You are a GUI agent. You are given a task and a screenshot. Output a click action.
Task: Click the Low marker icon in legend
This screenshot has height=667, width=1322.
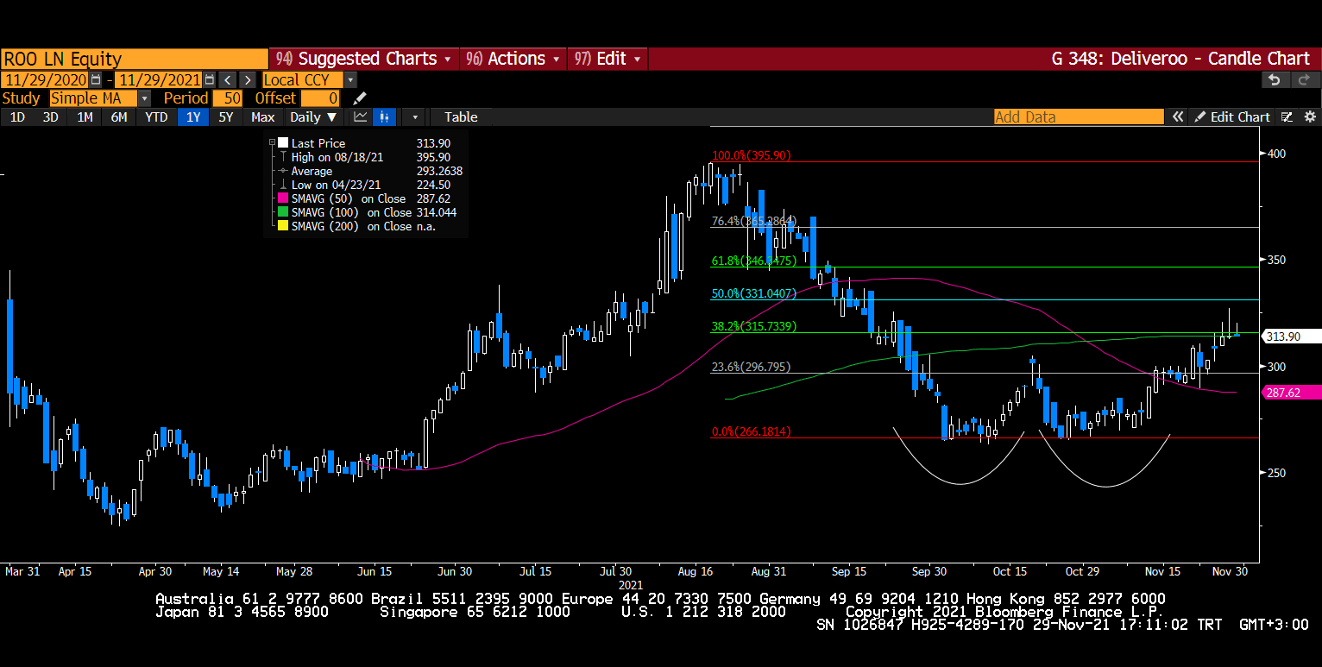point(282,185)
